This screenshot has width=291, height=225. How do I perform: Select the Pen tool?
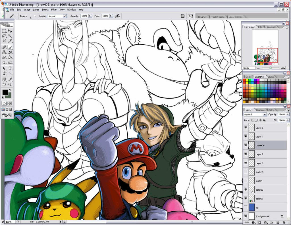point(4,74)
